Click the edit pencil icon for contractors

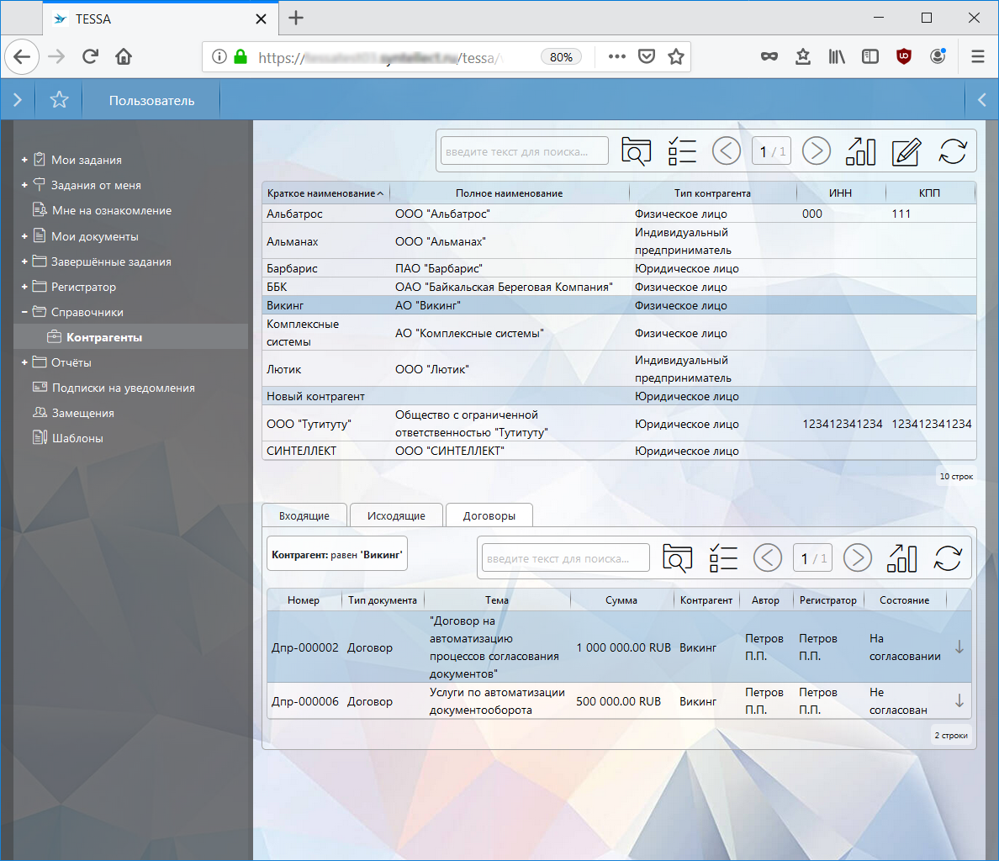click(906, 151)
